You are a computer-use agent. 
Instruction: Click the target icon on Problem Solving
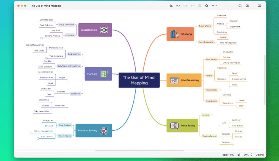click(104, 131)
